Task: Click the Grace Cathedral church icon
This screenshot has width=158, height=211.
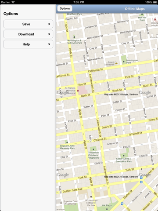Action: [x=116, y=63]
